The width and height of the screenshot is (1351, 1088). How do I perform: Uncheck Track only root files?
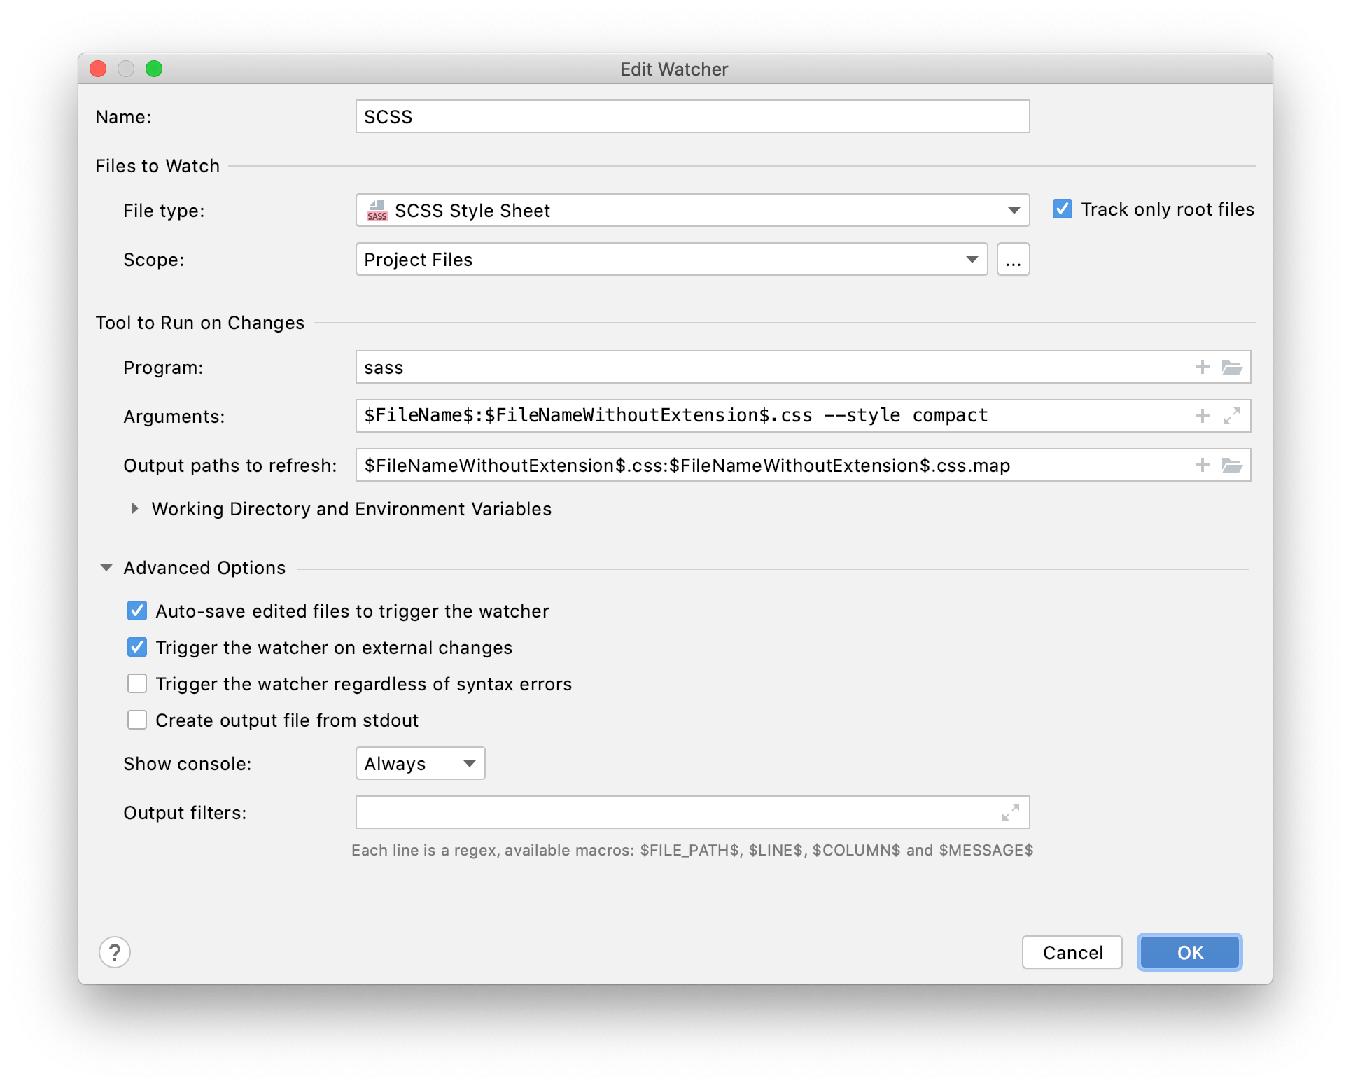[x=1063, y=209]
